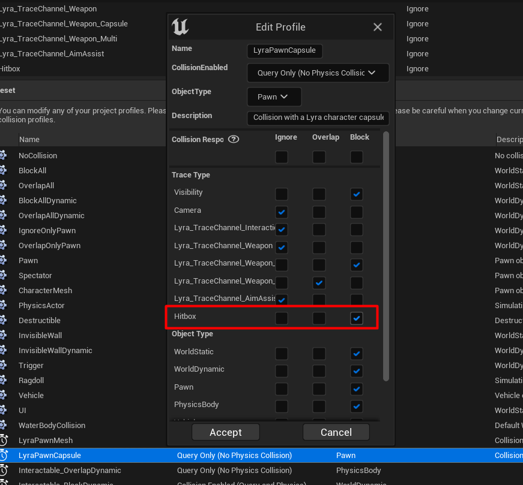This screenshot has width=523, height=485.
Task: Open the ObjectType Pawn dropdown
Action: tap(274, 97)
